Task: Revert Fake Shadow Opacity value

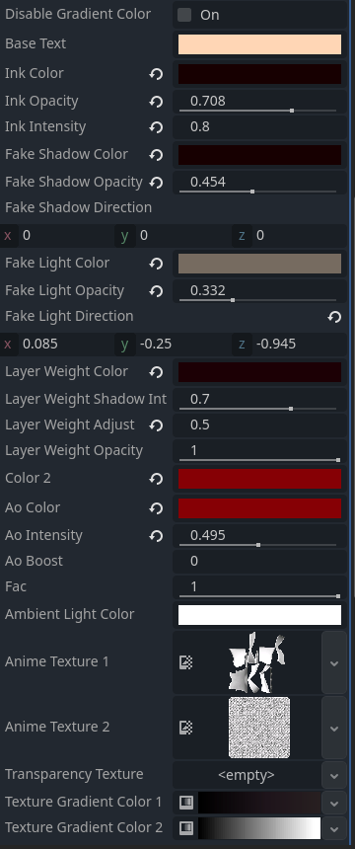Action: point(157,183)
